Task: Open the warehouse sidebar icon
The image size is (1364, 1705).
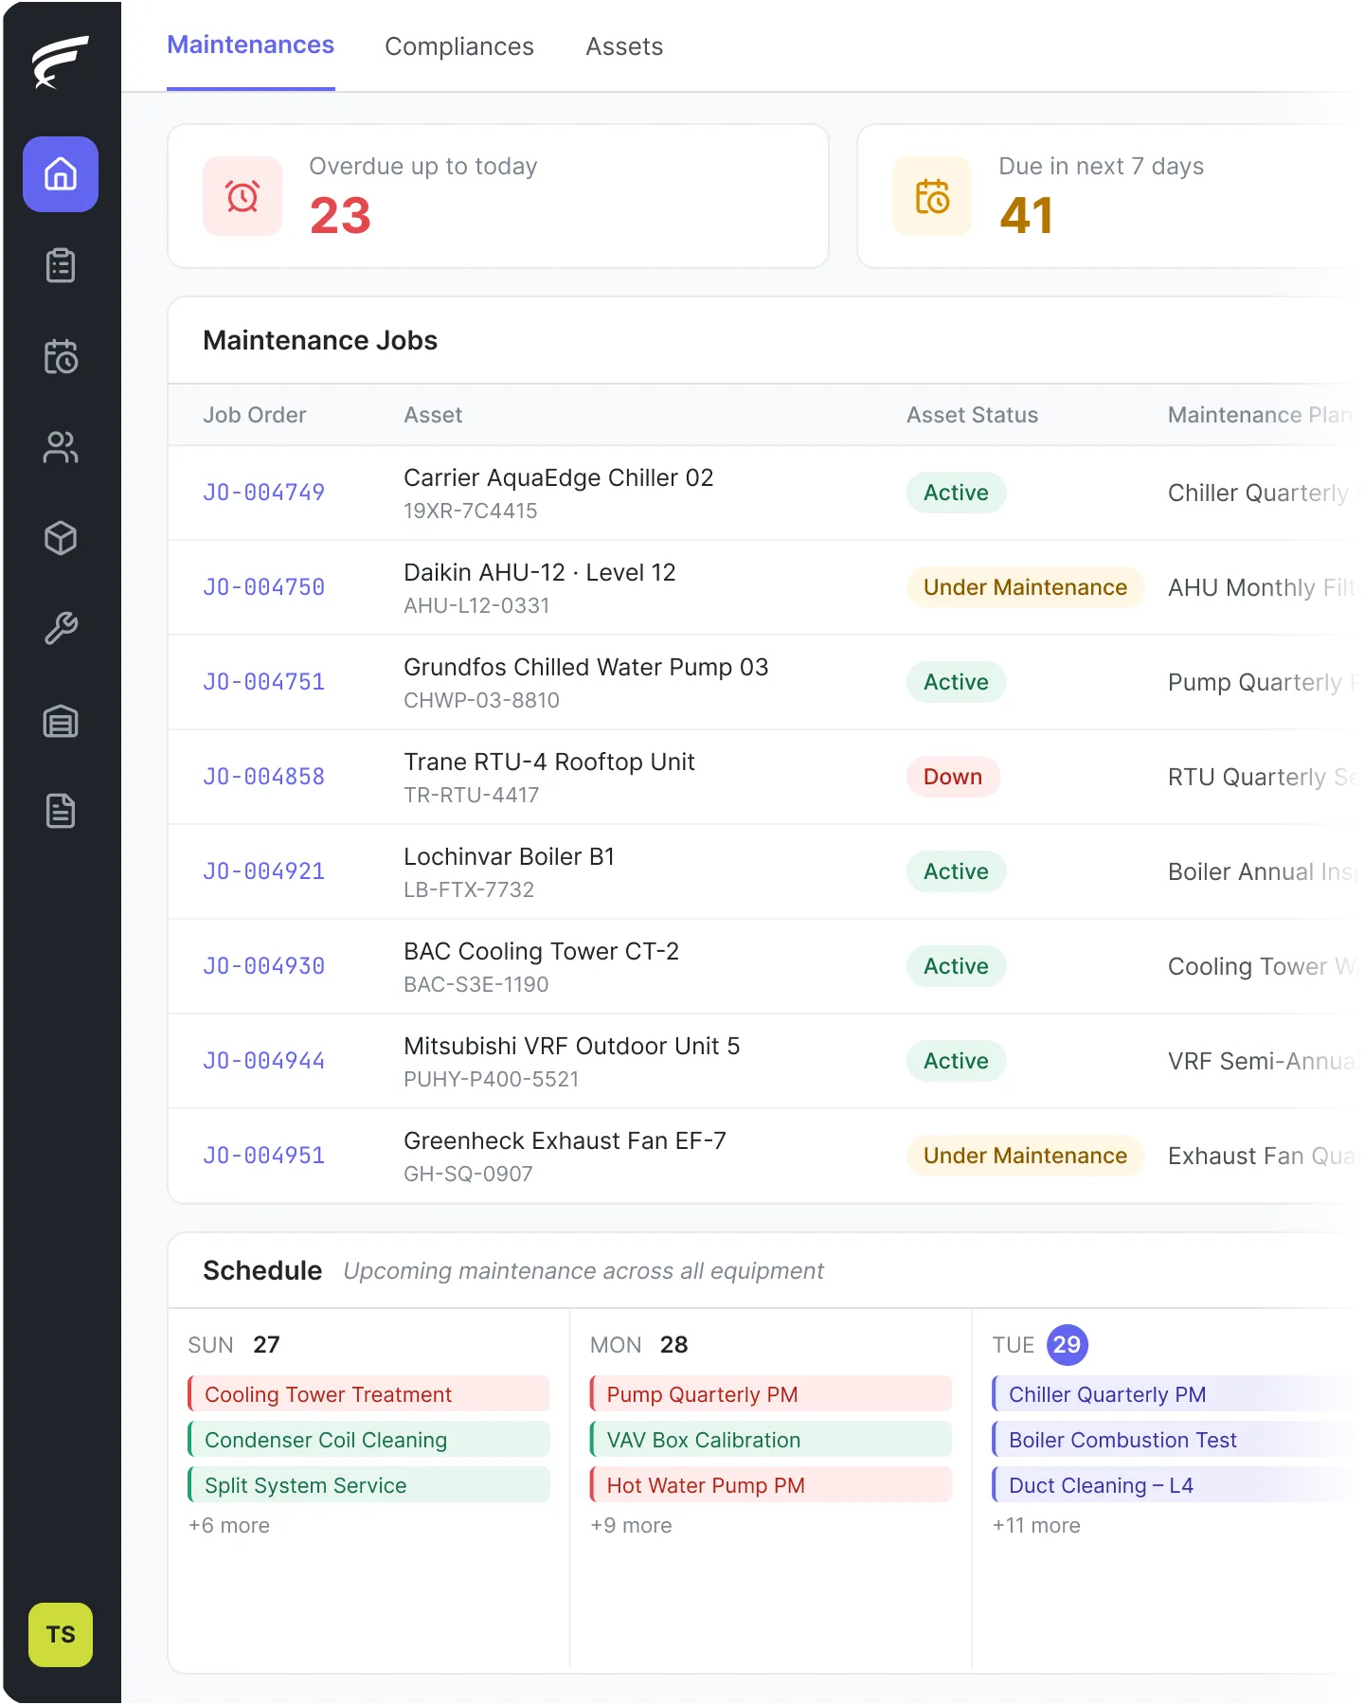Action: tap(61, 721)
